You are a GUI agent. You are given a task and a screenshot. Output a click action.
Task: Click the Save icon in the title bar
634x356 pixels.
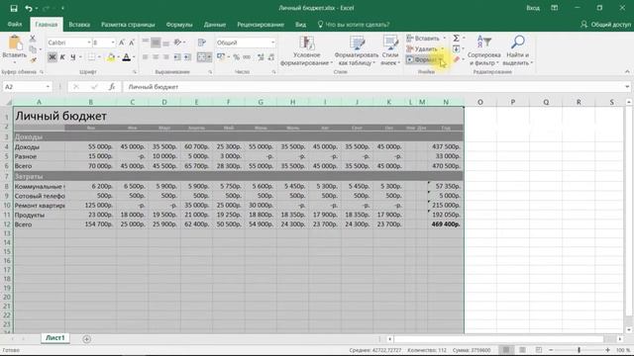pos(14,8)
